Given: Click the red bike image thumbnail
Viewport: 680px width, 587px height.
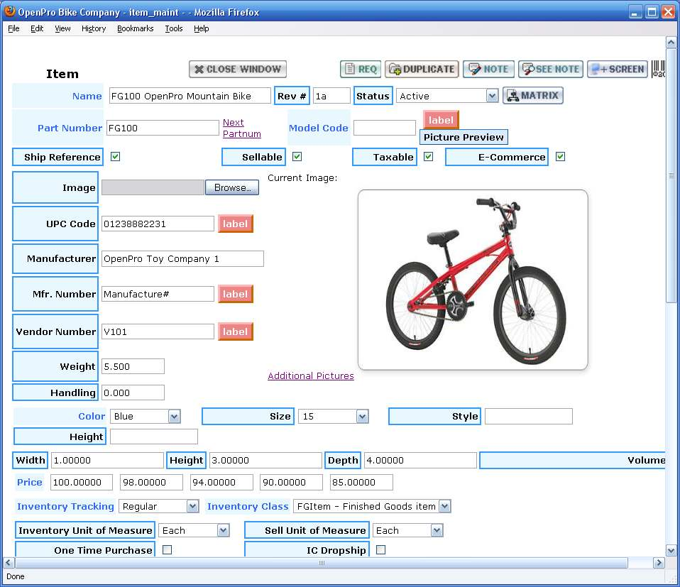Looking at the screenshot, I should (473, 280).
